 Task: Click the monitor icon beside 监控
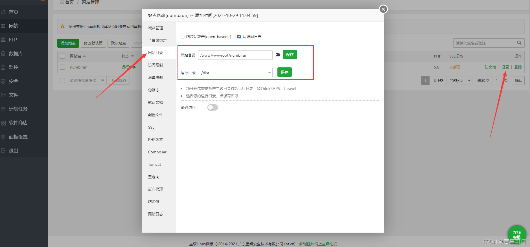click(x=3, y=67)
